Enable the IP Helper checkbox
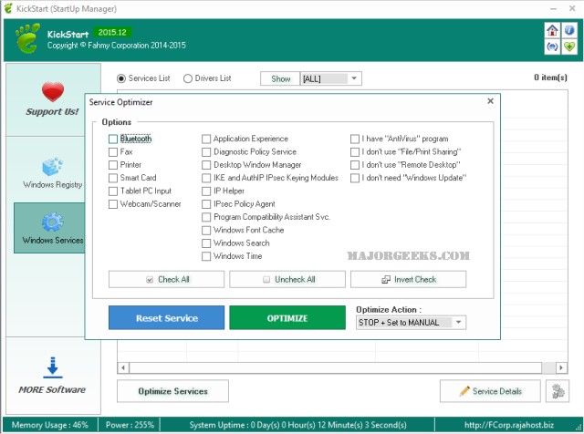The width and height of the screenshot is (584, 434). [206, 191]
